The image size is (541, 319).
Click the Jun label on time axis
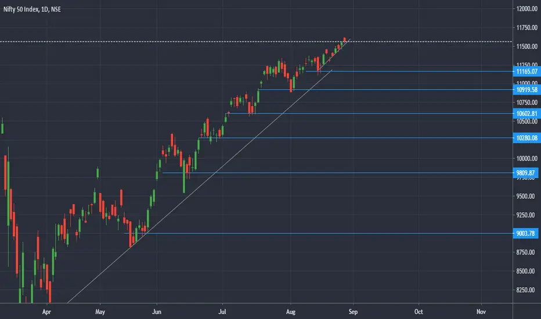coord(157,312)
